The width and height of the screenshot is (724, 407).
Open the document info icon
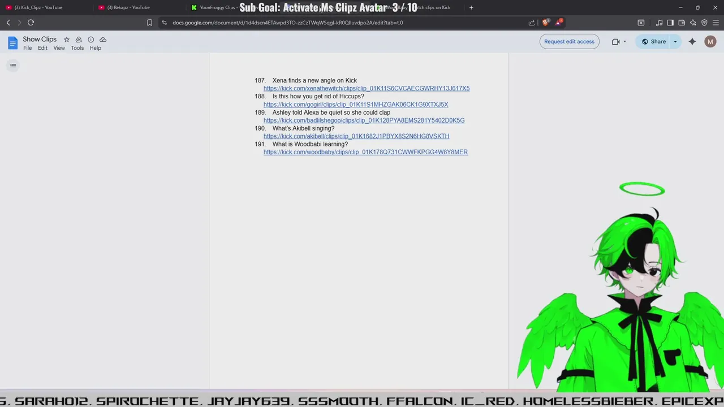(90, 40)
